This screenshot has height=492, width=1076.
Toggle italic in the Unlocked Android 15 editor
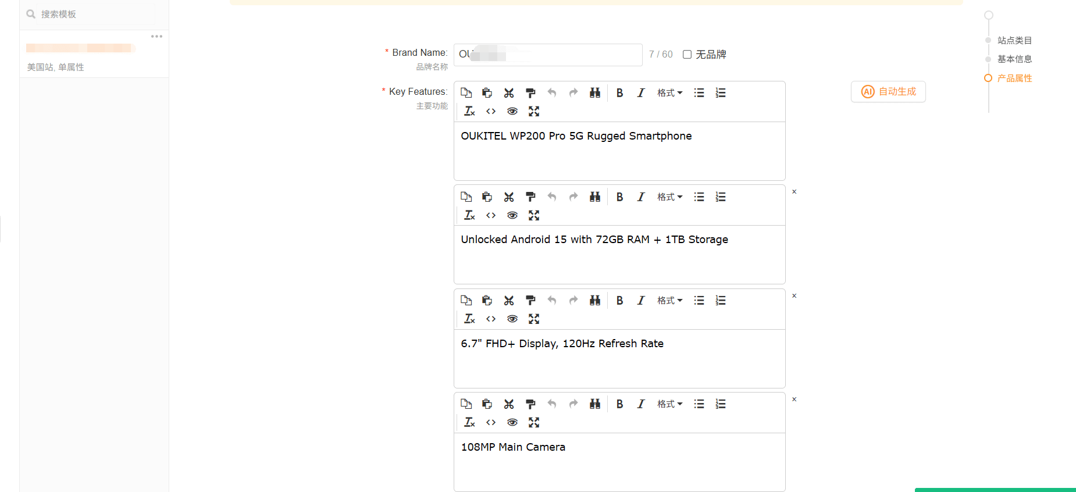[641, 197]
